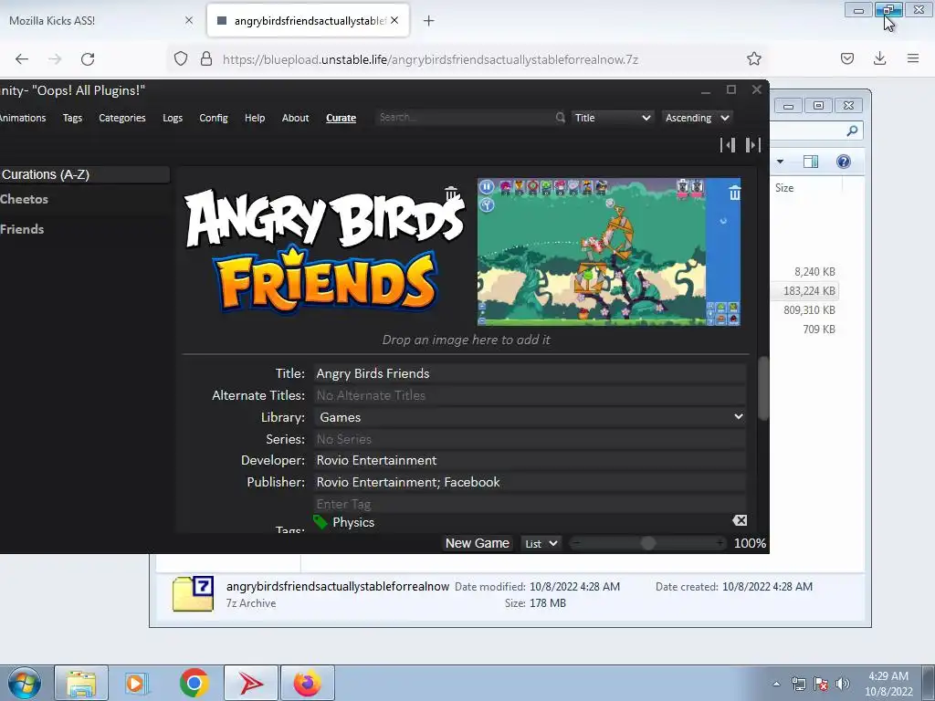The height and width of the screenshot is (701, 935).
Task: Click the Title field Angry Birds Friends
Action: point(531,373)
